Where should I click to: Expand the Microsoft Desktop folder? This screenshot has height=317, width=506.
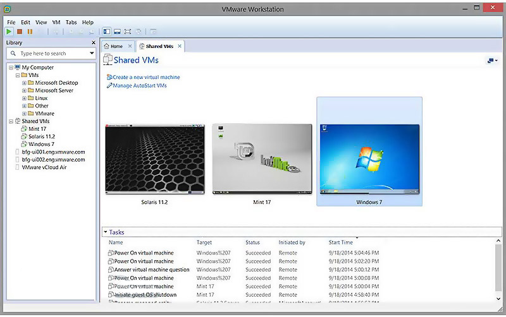pos(24,83)
